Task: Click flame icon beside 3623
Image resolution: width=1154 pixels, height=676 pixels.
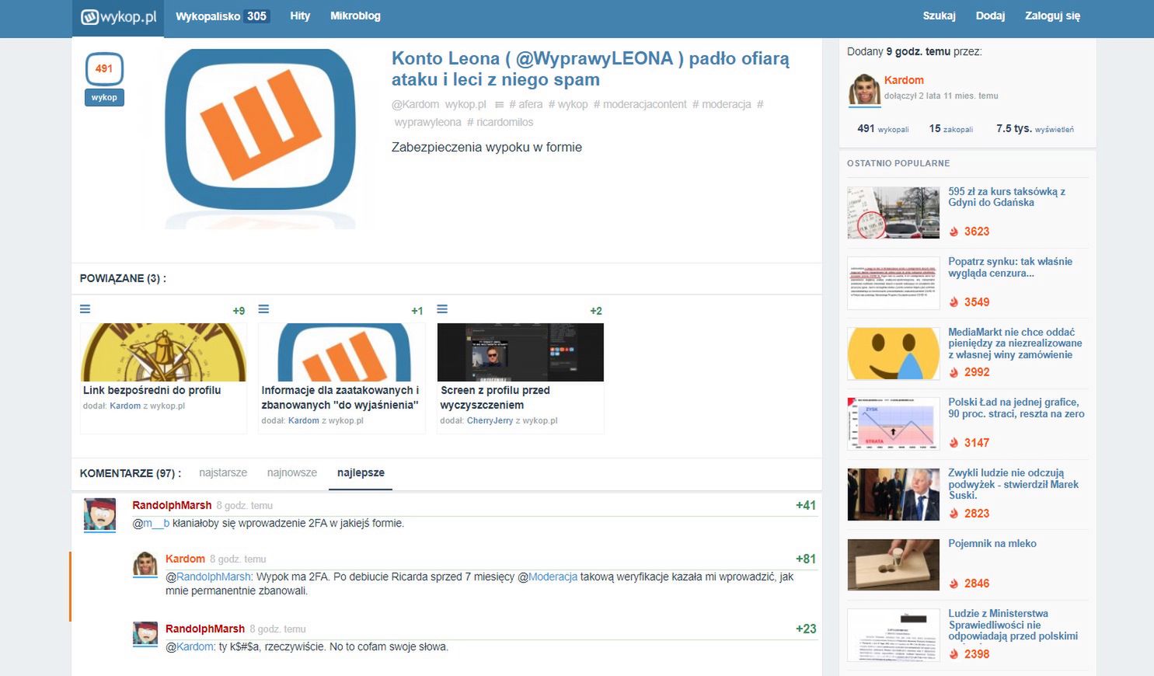Action: click(954, 232)
